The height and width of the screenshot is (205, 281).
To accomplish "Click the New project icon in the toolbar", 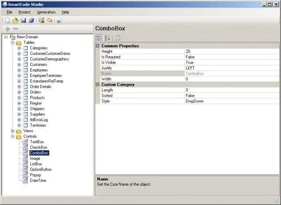I will [7, 21].
